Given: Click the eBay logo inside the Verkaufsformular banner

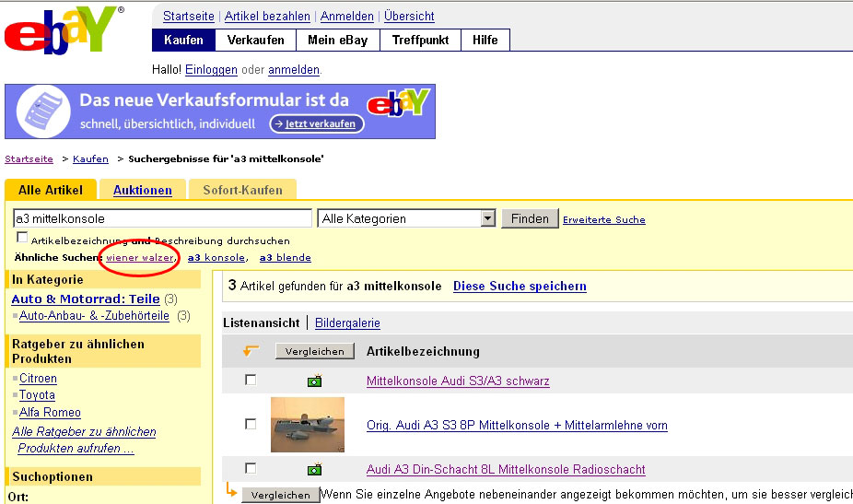Looking at the screenshot, I should (398, 103).
